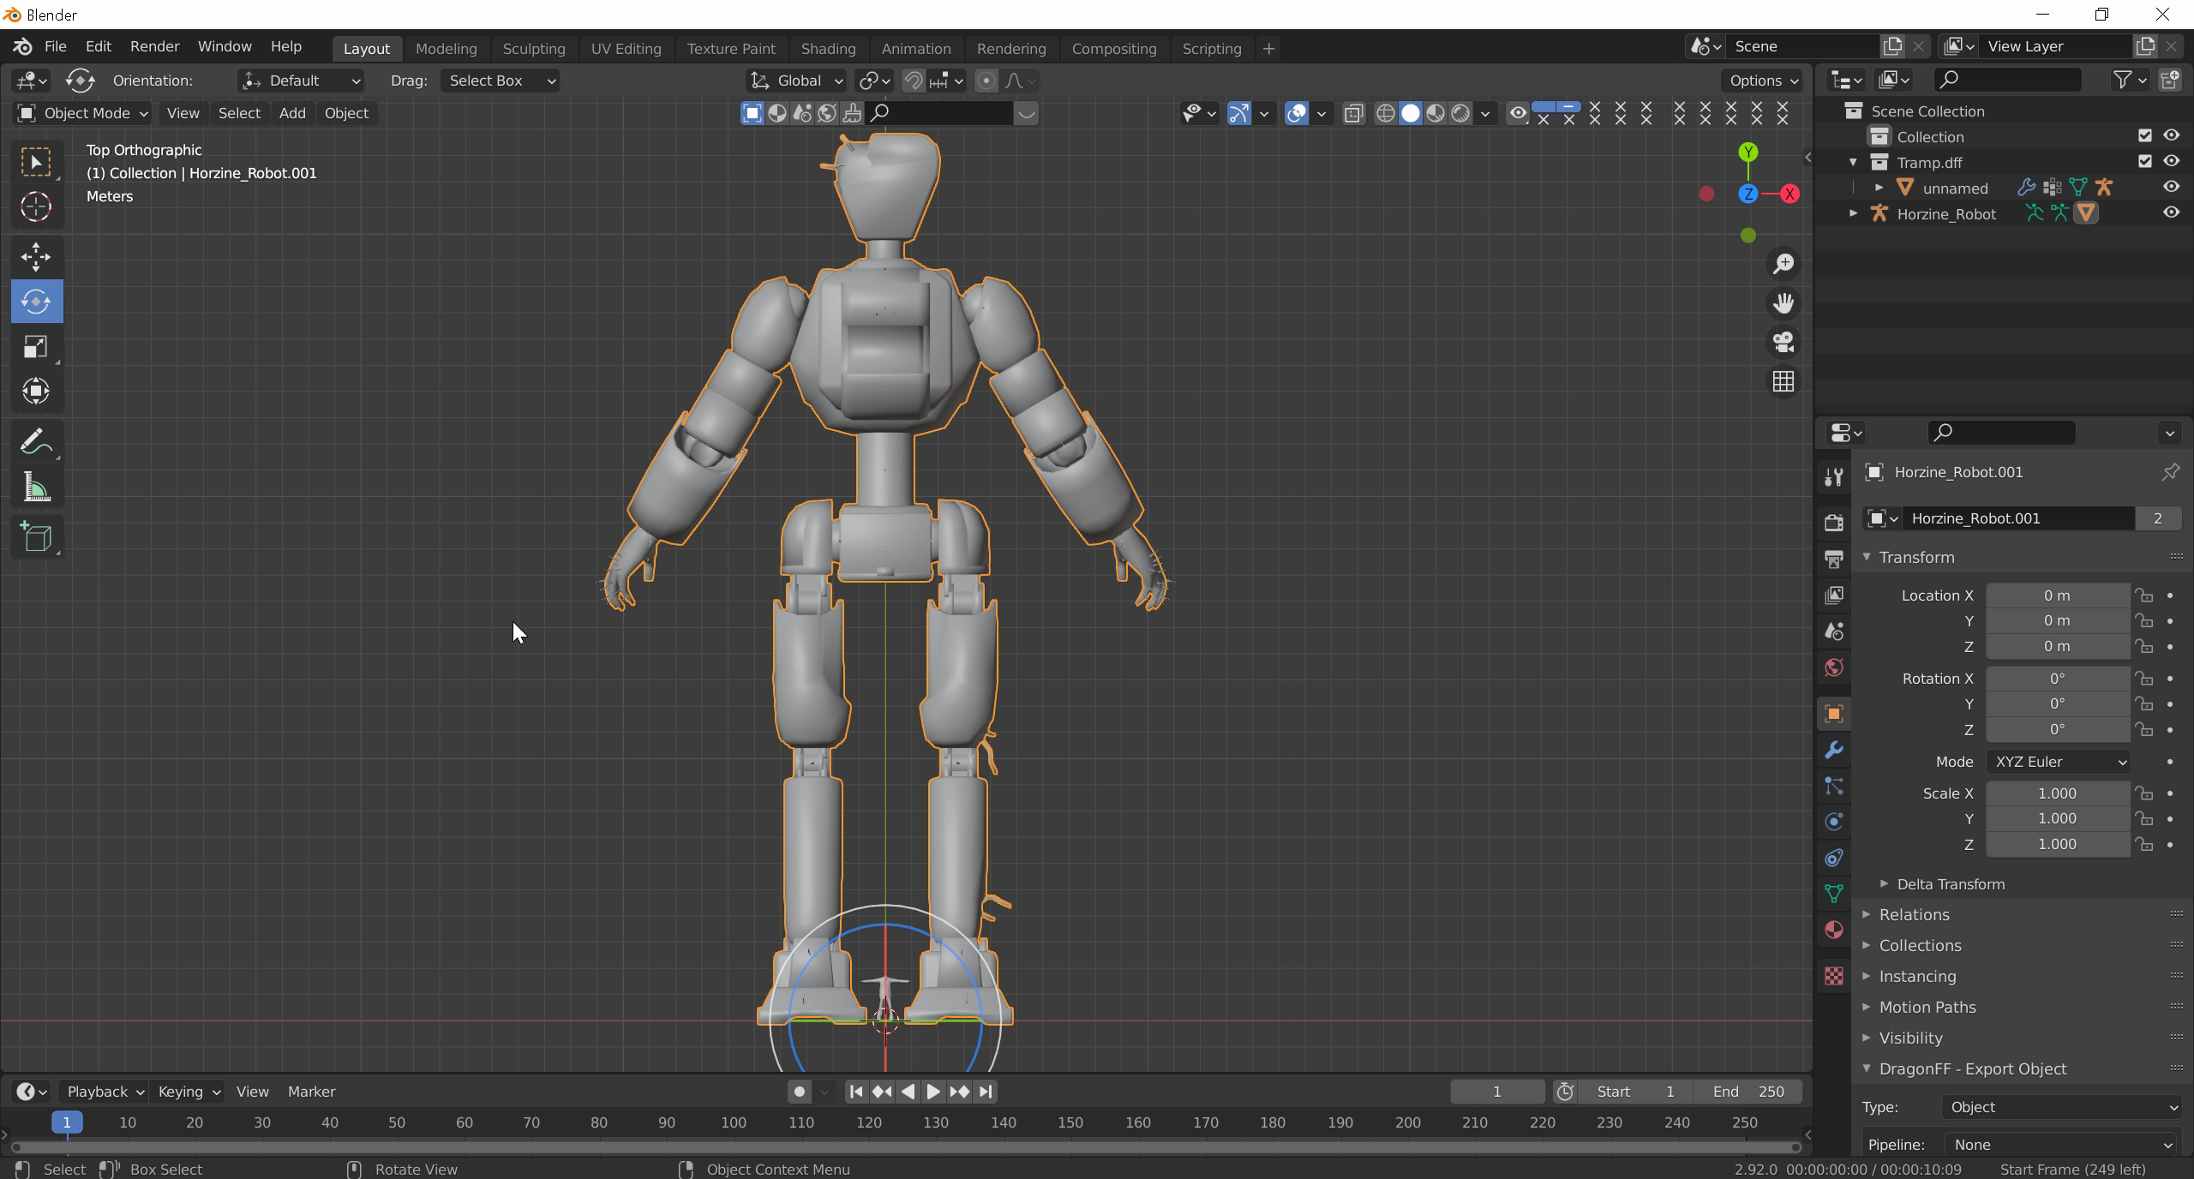
Task: Switch to the Sculpting workspace tab
Action: point(533,49)
